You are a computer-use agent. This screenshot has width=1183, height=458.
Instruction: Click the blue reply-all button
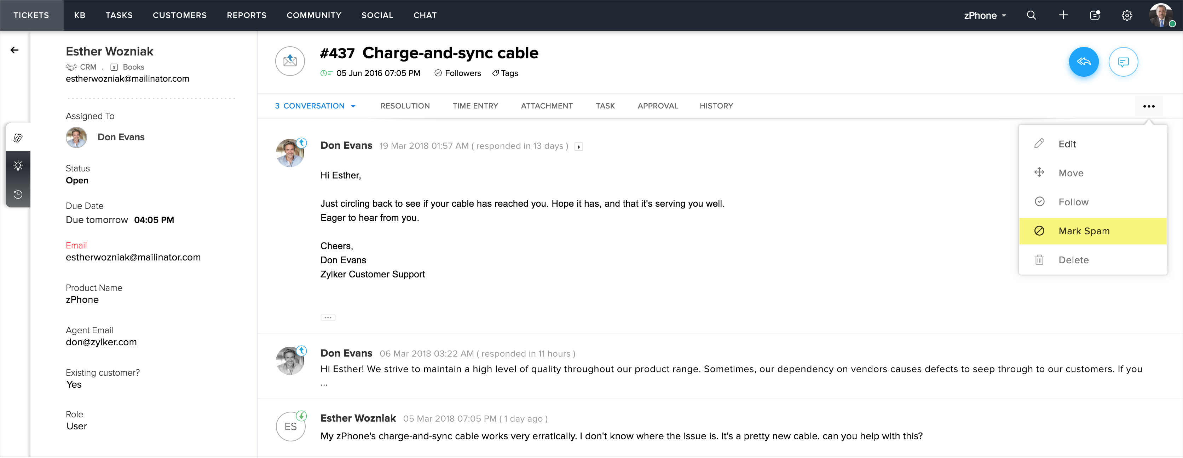[x=1083, y=61]
